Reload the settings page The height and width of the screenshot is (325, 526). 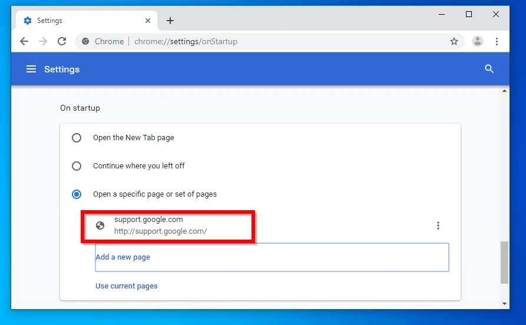pos(61,41)
